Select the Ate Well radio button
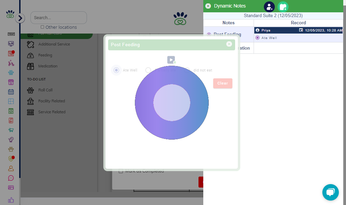346x205 pixels. tap(116, 70)
